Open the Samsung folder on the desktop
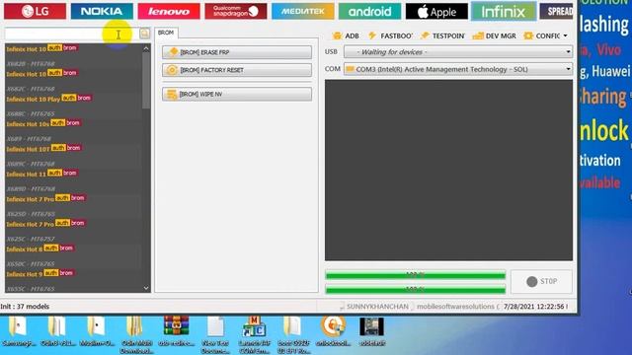Screen dimensions: 632x355 tap(18, 331)
